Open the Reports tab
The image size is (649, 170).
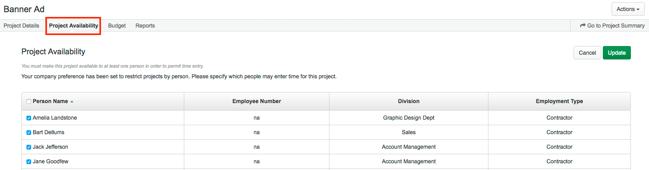tap(145, 26)
